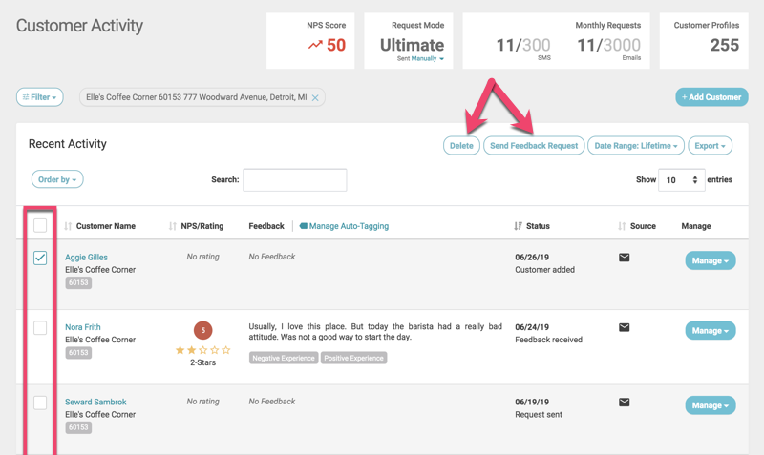Focus the Search input field
The height and width of the screenshot is (455, 764).
(x=294, y=179)
